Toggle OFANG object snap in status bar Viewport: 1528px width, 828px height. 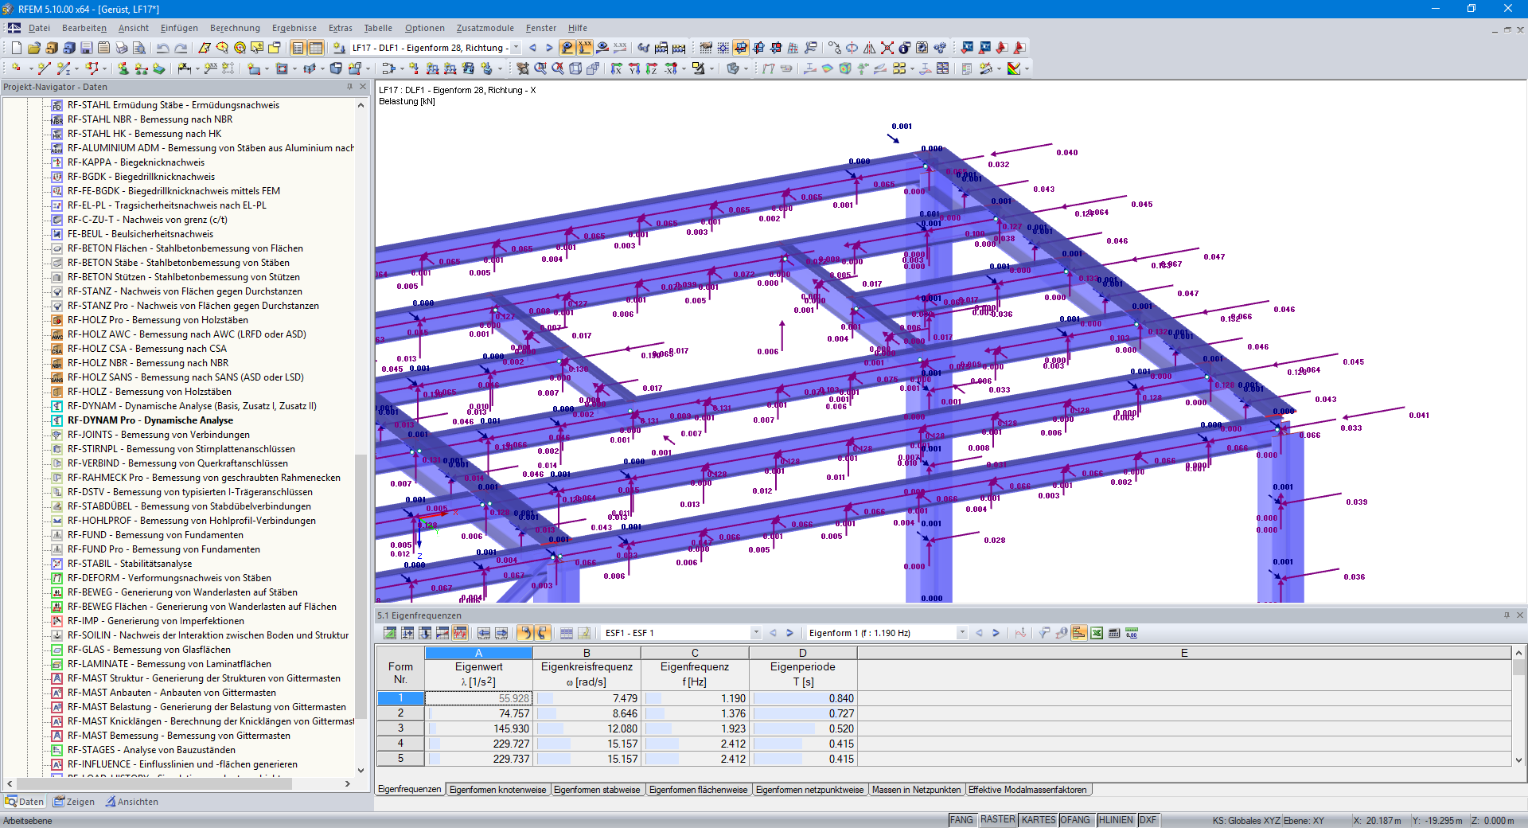[x=1075, y=820]
